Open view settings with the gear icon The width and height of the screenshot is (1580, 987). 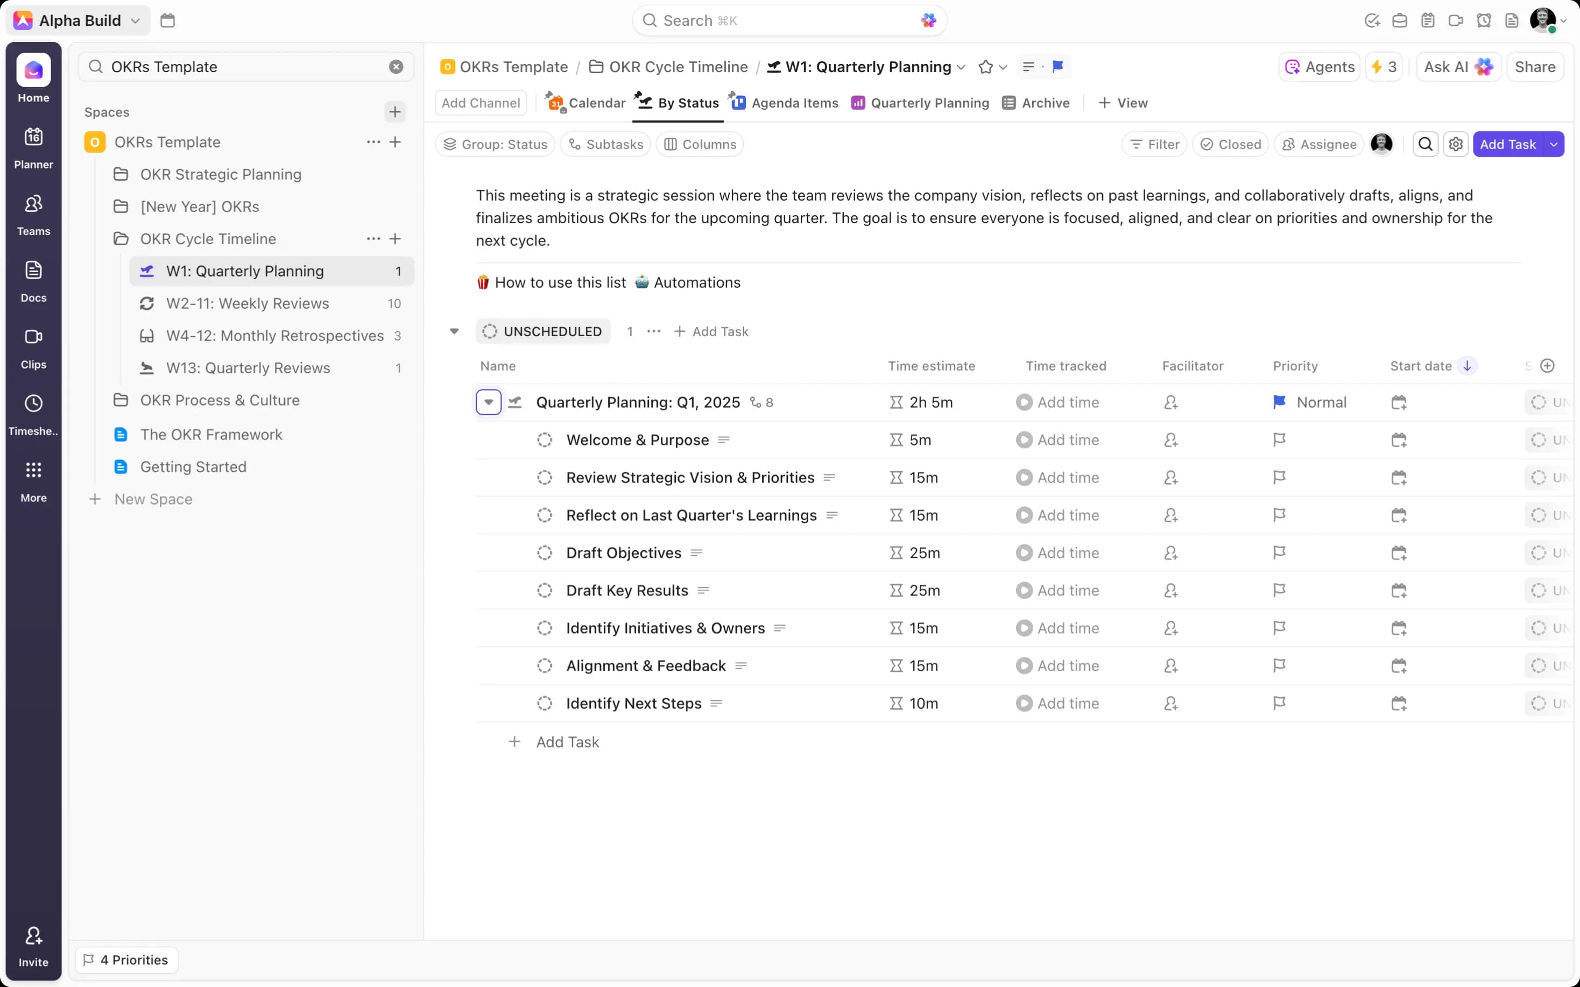tap(1457, 144)
